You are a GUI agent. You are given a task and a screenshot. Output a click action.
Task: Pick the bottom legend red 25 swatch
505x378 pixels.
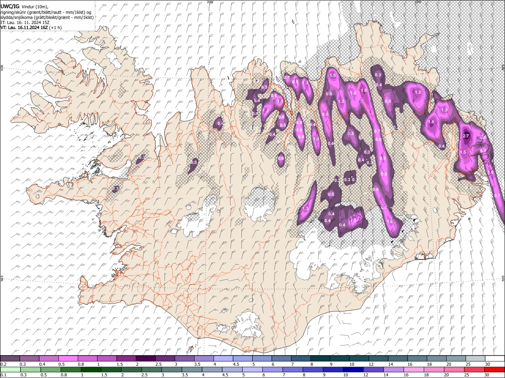[474, 369]
